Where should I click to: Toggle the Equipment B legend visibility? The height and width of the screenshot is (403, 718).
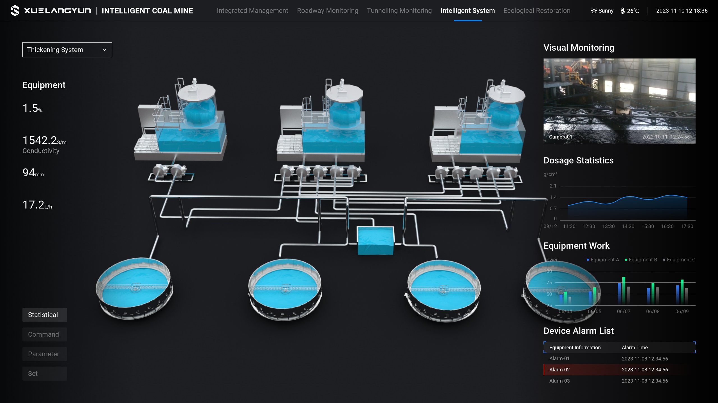click(641, 260)
